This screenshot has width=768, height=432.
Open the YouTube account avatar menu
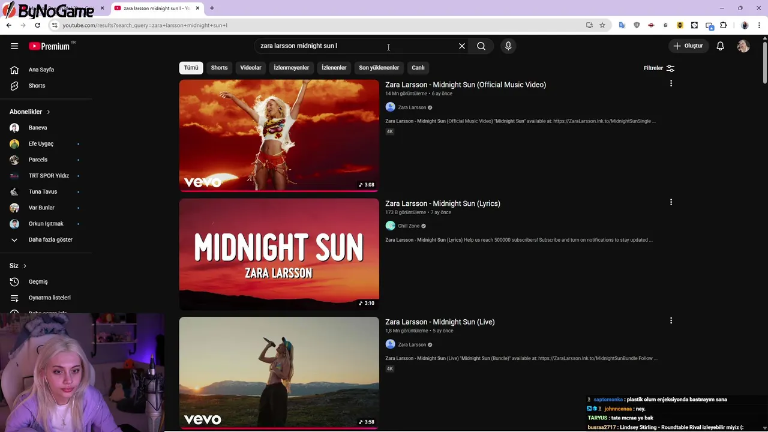[x=743, y=46]
